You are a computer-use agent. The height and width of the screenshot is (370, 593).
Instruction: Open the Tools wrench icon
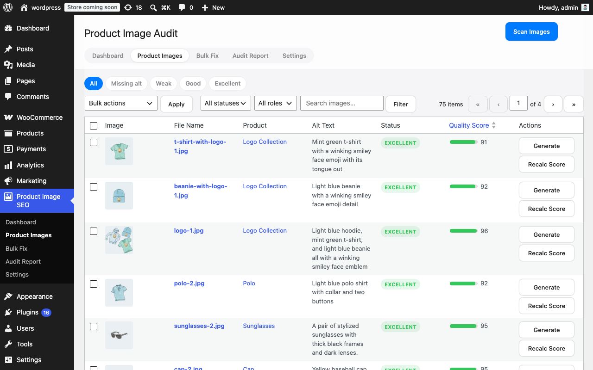coord(8,344)
